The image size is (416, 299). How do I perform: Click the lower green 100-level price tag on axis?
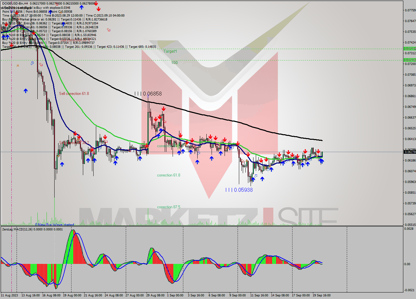[409, 60]
